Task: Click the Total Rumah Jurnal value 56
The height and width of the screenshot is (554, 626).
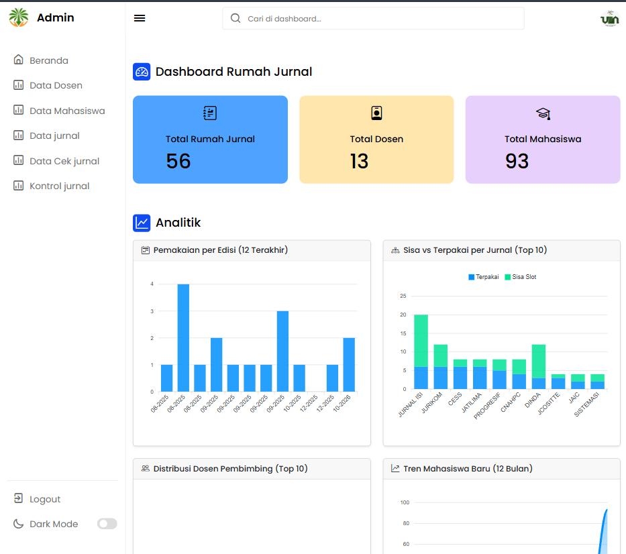Action: click(x=178, y=161)
